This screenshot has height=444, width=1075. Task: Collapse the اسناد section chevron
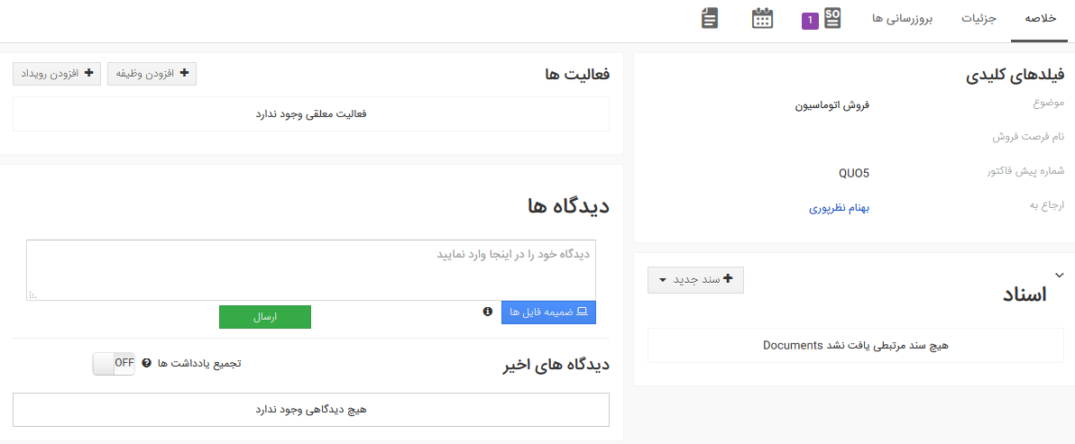[x=1060, y=275]
